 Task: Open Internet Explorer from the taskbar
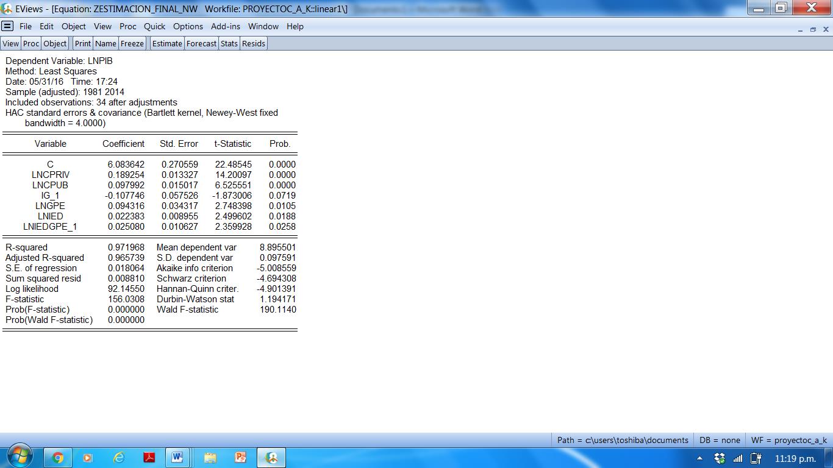[x=119, y=458]
